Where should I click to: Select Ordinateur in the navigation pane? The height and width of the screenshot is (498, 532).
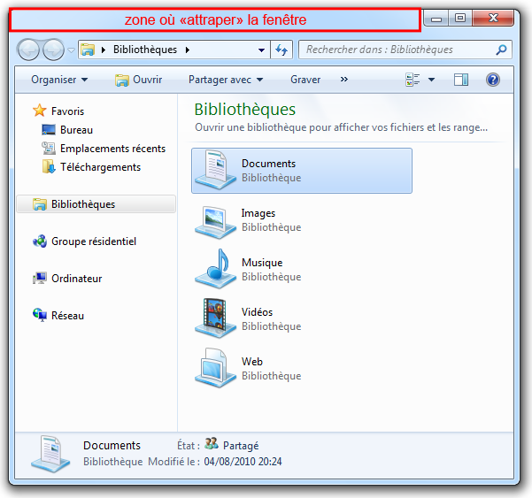(x=76, y=279)
